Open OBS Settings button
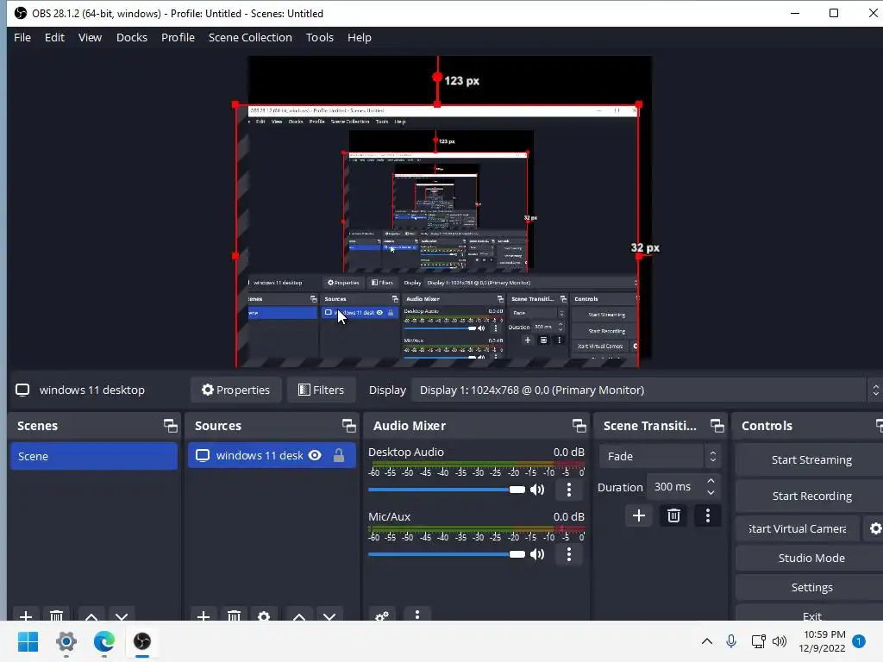This screenshot has width=883, height=662. 811,587
